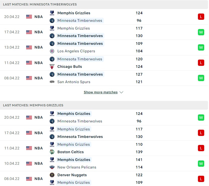
Task: Click the Los Angeles Clippers logo
Action: click(x=52, y=51)
